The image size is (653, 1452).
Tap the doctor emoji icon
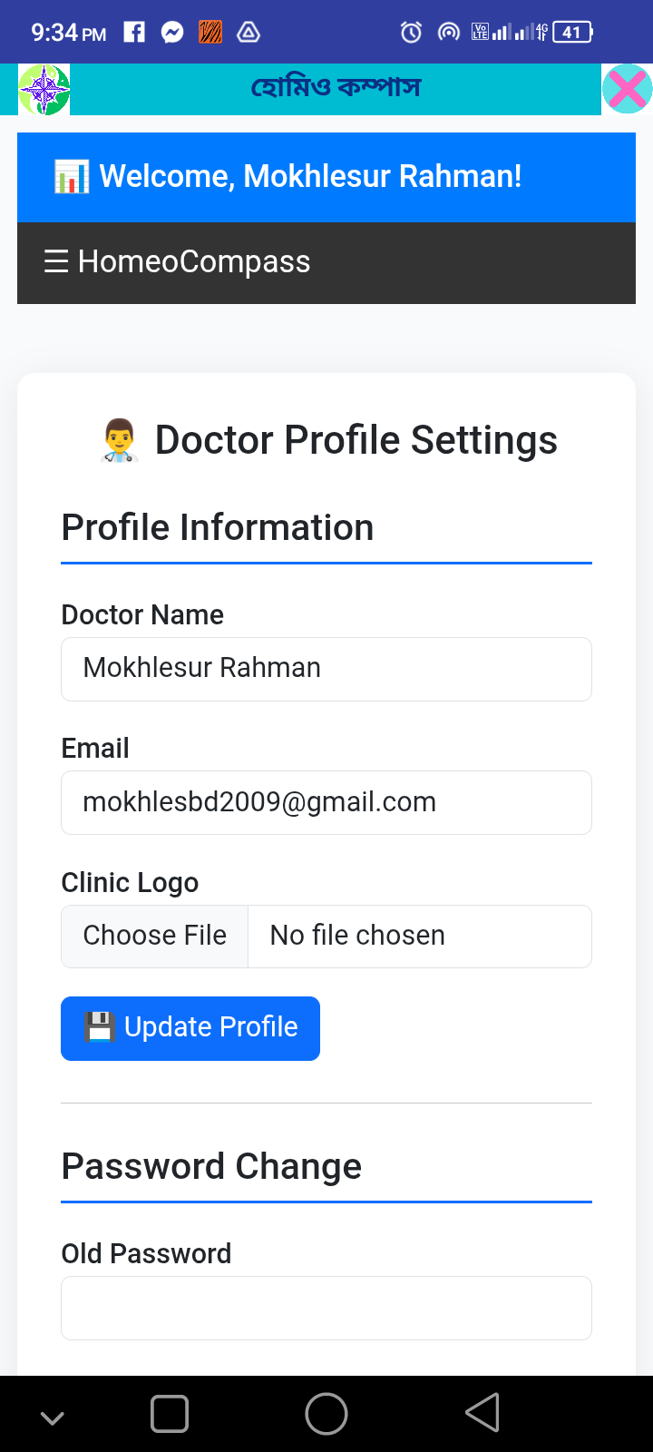119,441
